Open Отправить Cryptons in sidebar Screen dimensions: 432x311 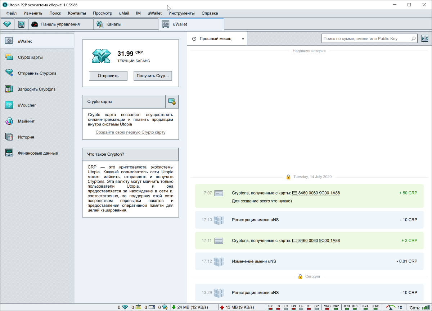37,73
